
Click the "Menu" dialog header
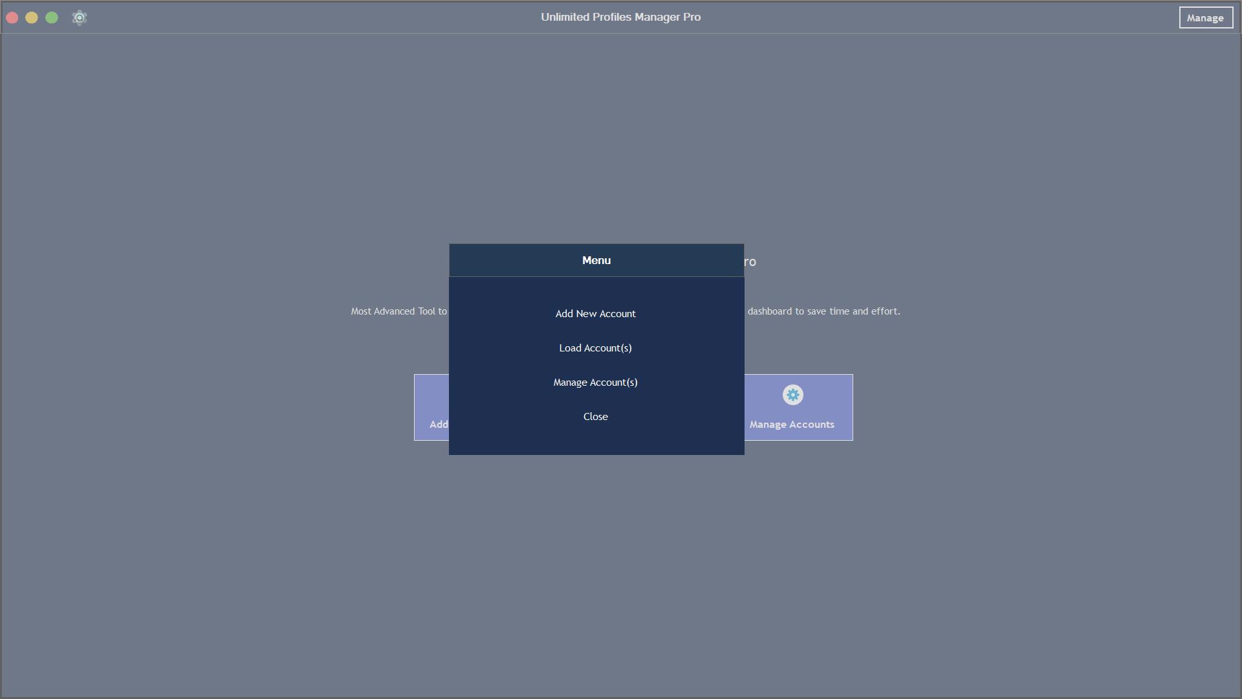(x=595, y=260)
